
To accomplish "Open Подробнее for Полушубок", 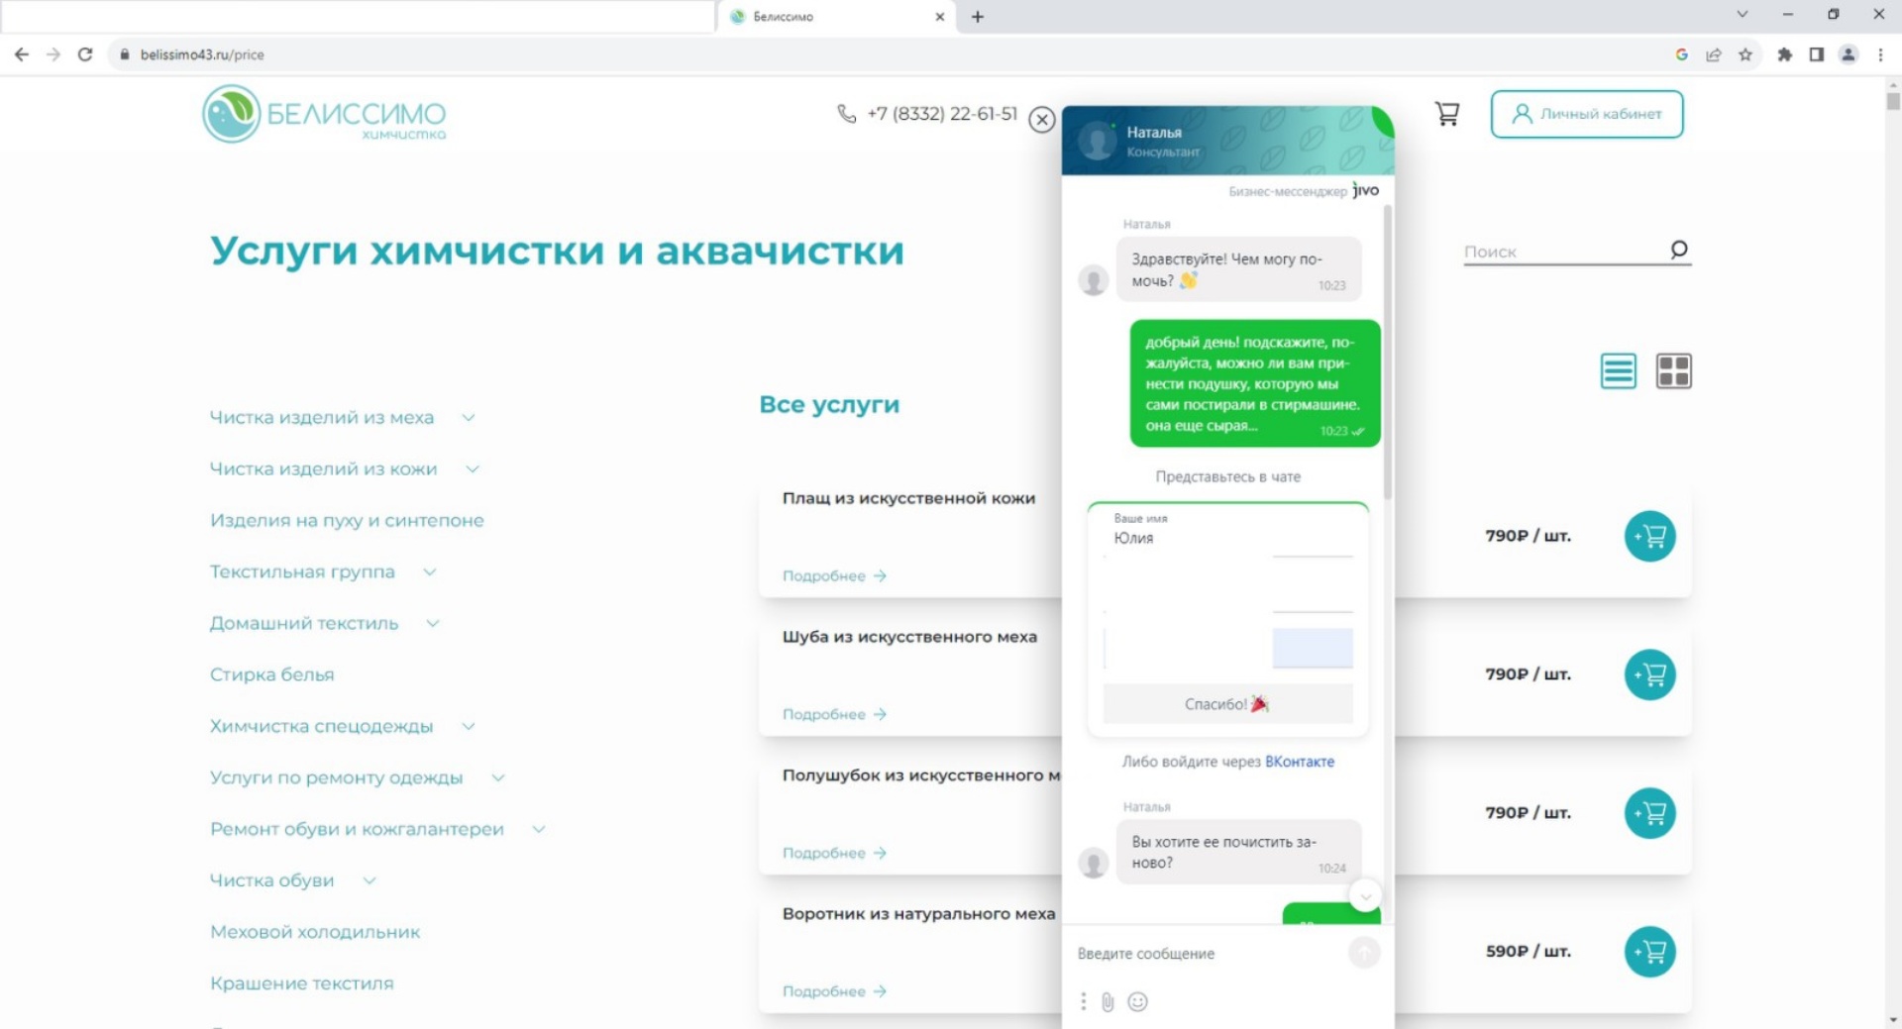I will (834, 854).
